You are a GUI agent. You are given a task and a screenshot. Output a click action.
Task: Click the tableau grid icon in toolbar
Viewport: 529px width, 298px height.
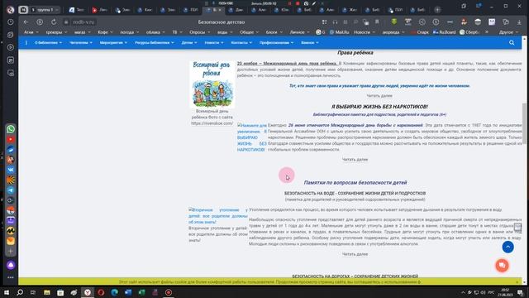tap(324, 22)
